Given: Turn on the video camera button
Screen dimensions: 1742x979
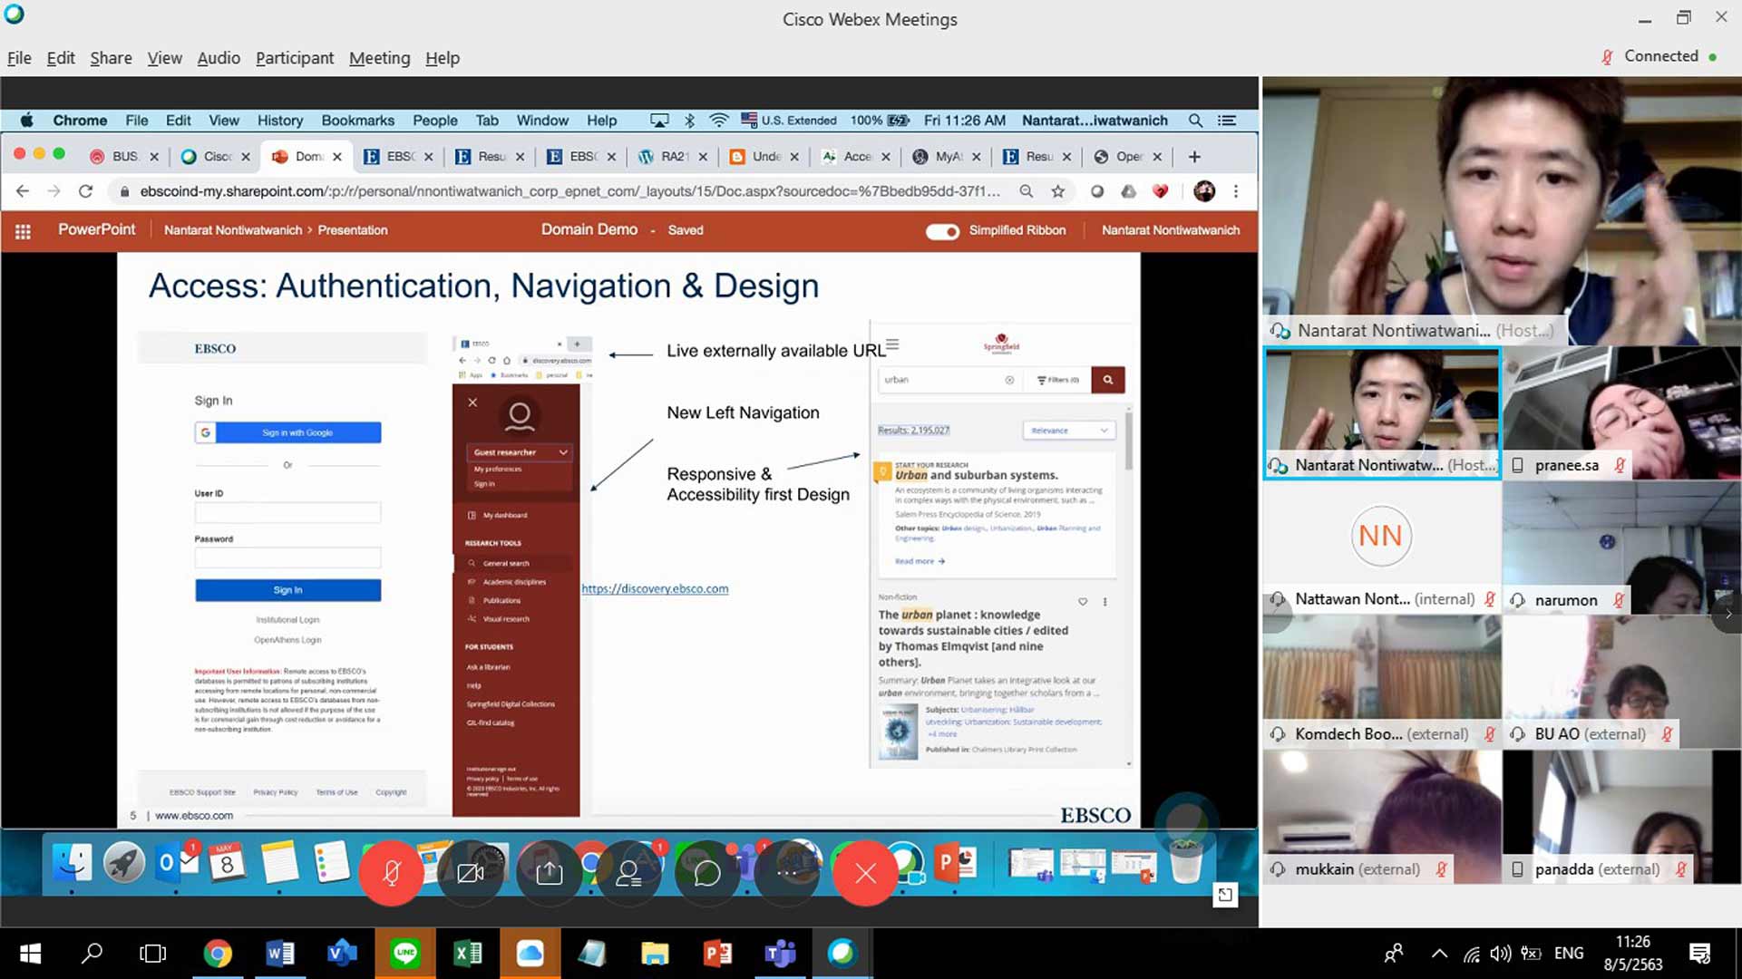Looking at the screenshot, I should pyautogui.click(x=470, y=873).
